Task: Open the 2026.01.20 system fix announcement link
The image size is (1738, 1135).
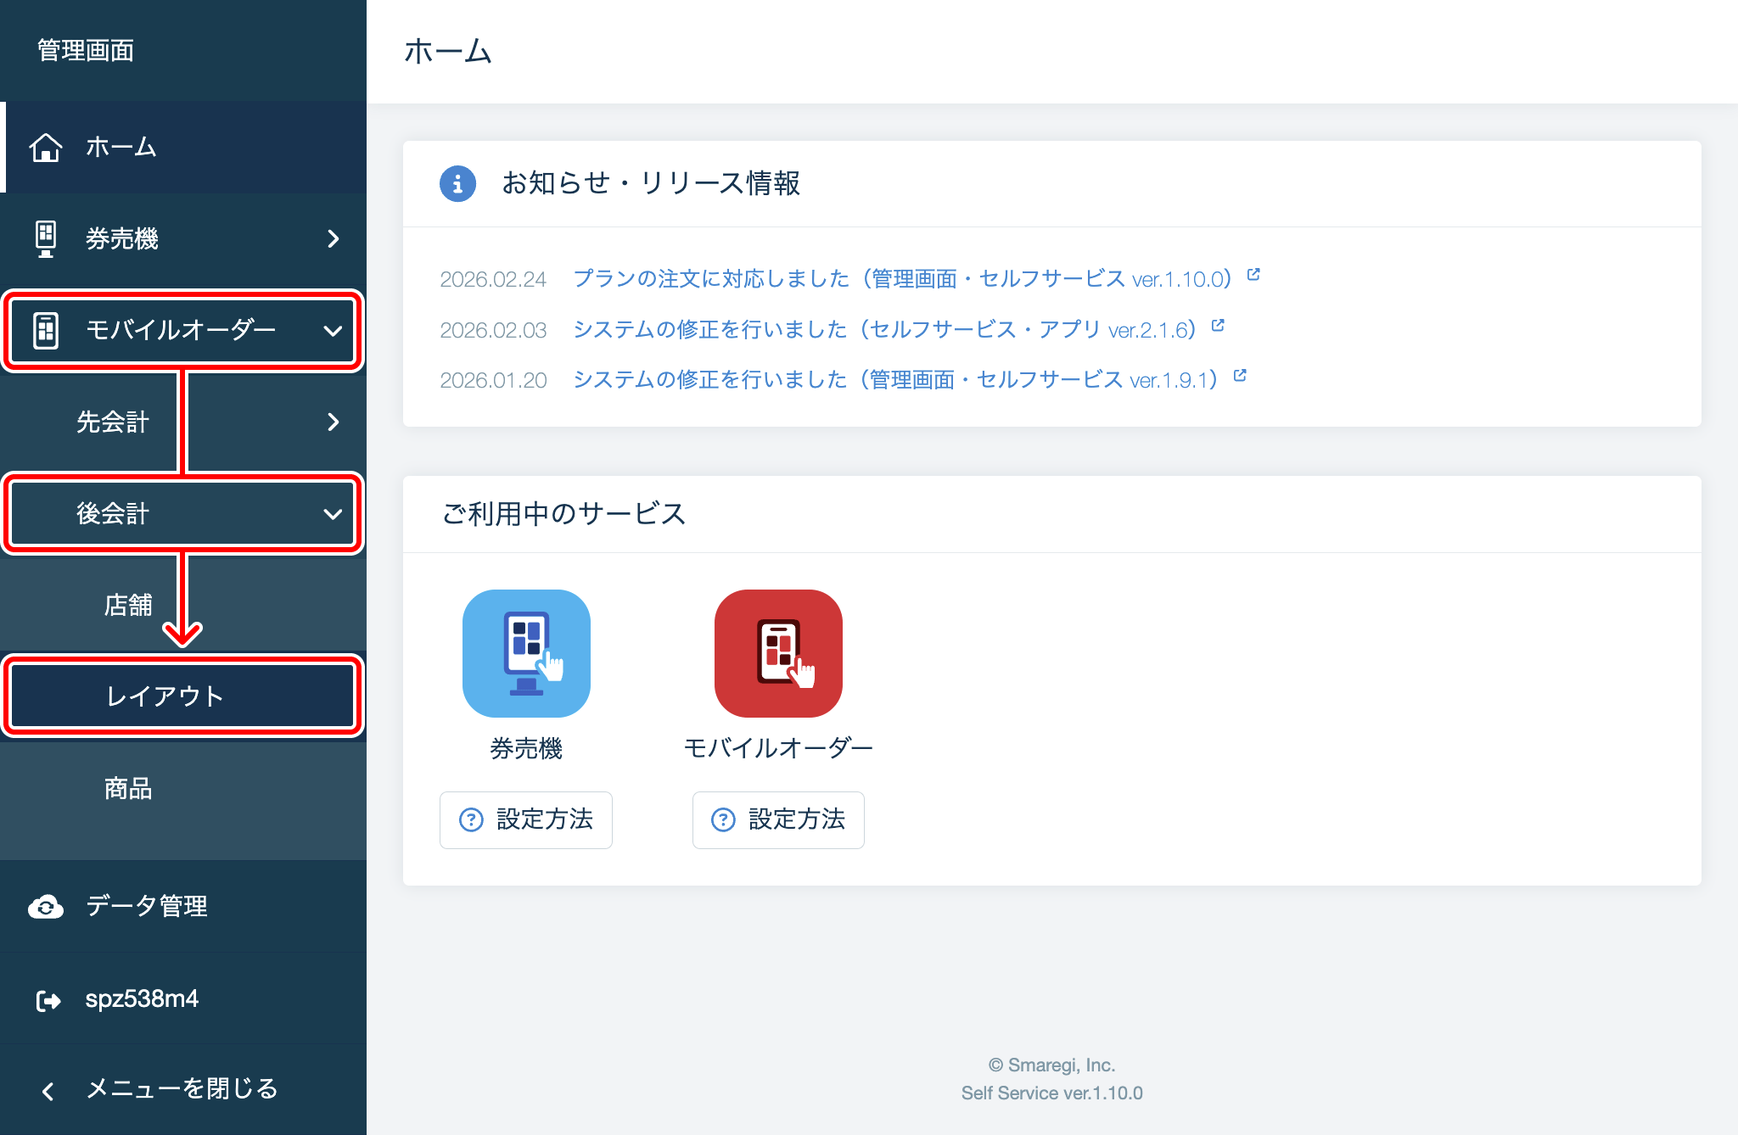Action: point(900,379)
